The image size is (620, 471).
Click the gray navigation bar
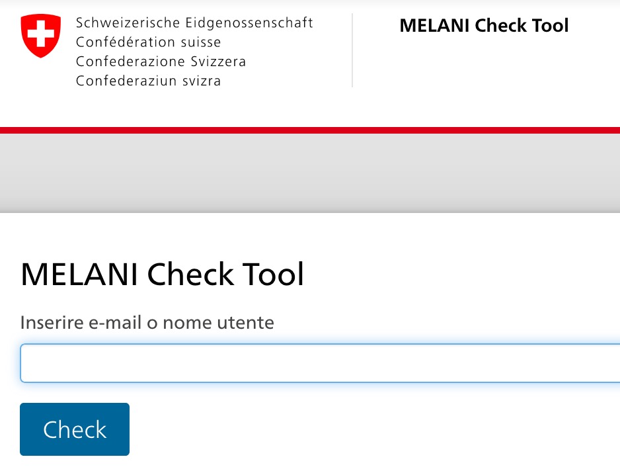point(310,173)
